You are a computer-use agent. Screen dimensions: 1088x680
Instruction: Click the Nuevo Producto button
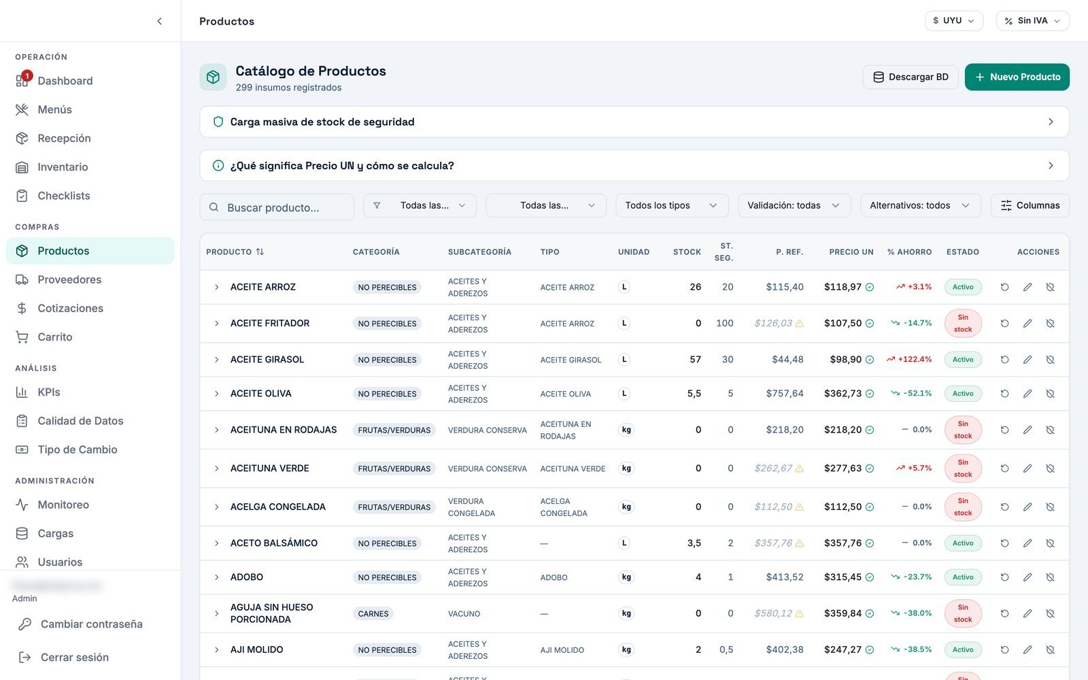click(1017, 77)
